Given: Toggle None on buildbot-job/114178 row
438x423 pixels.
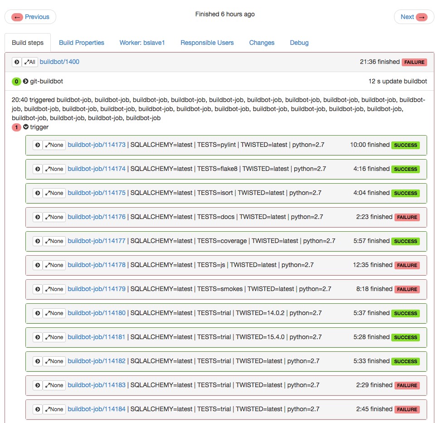Looking at the screenshot, I should click(x=54, y=265).
